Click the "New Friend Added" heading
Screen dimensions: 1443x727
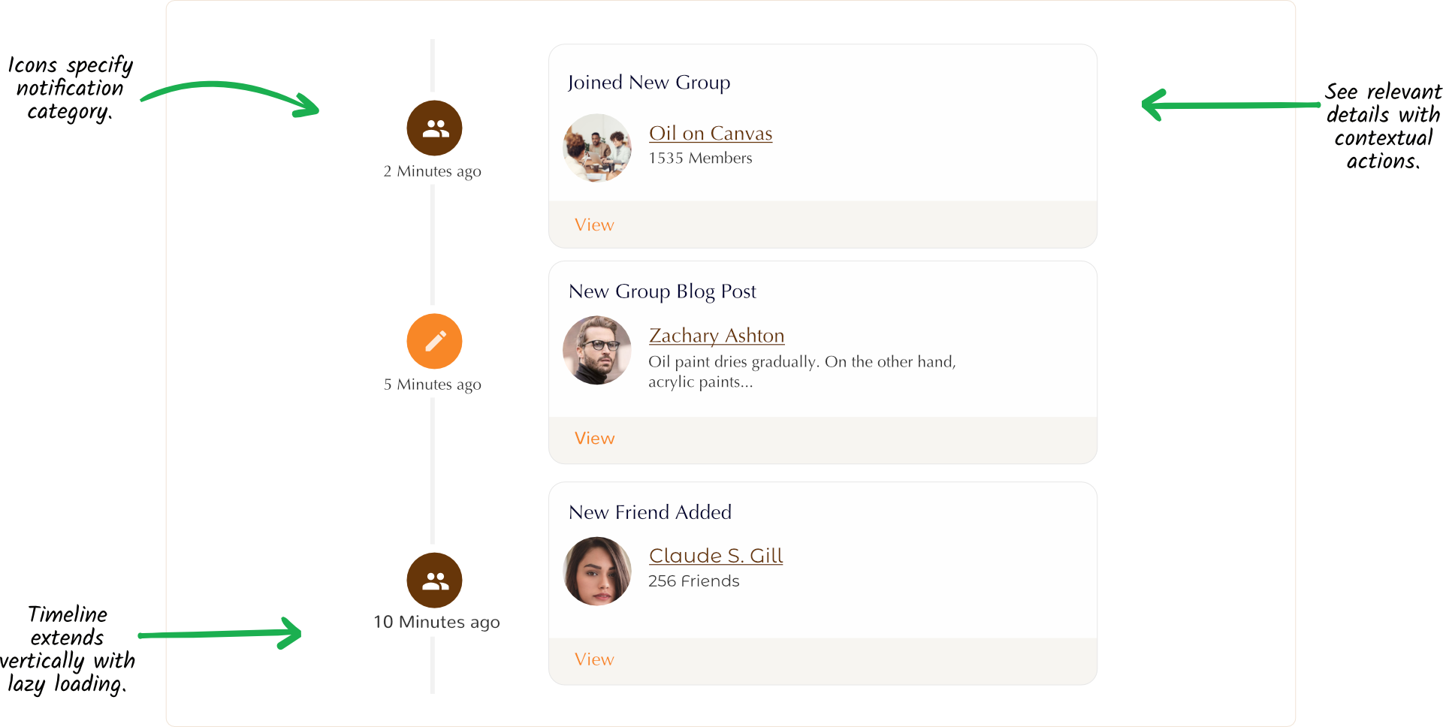(x=650, y=512)
